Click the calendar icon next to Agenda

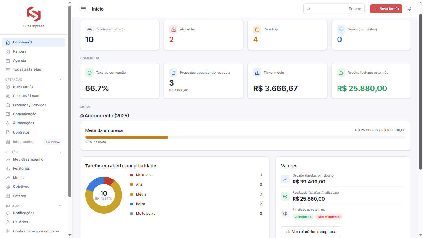click(8, 60)
